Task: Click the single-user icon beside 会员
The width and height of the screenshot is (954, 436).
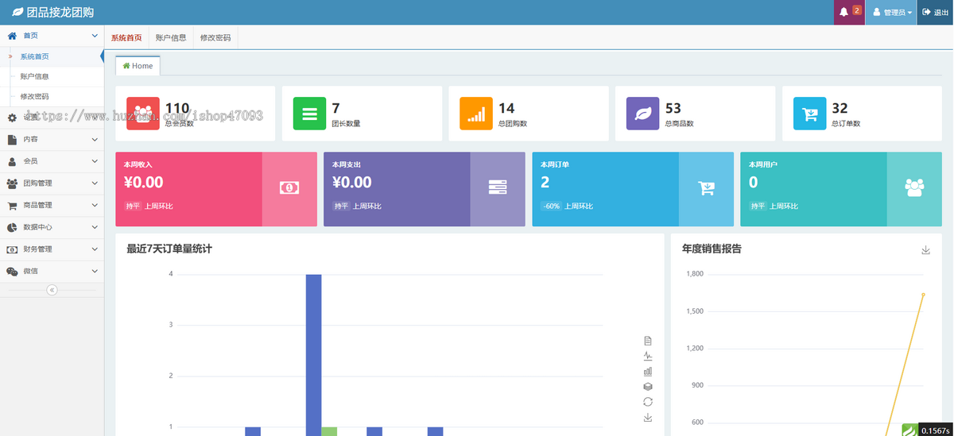Action: point(12,161)
